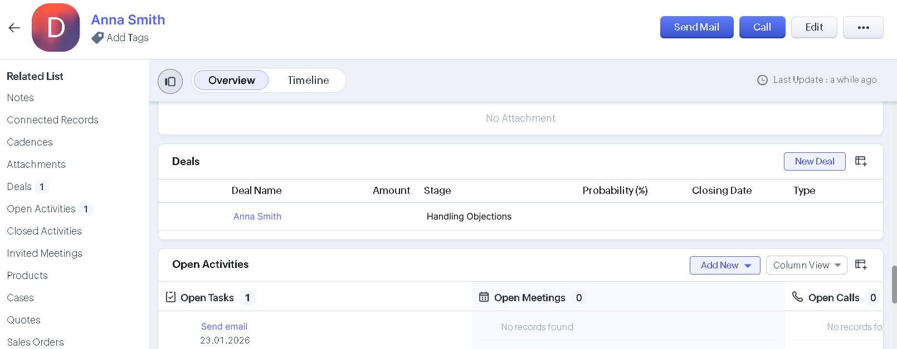Click the Anna Smith profile avatar
Screen dimensions: 897x349
click(x=56, y=28)
